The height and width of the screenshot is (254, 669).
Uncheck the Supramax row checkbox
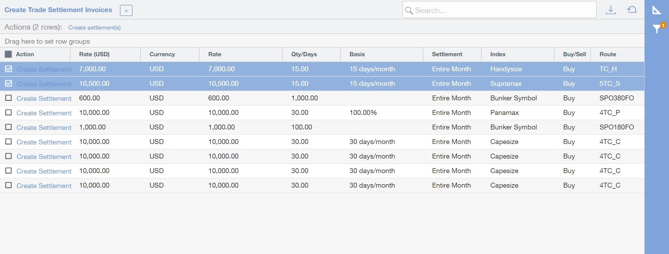point(8,84)
